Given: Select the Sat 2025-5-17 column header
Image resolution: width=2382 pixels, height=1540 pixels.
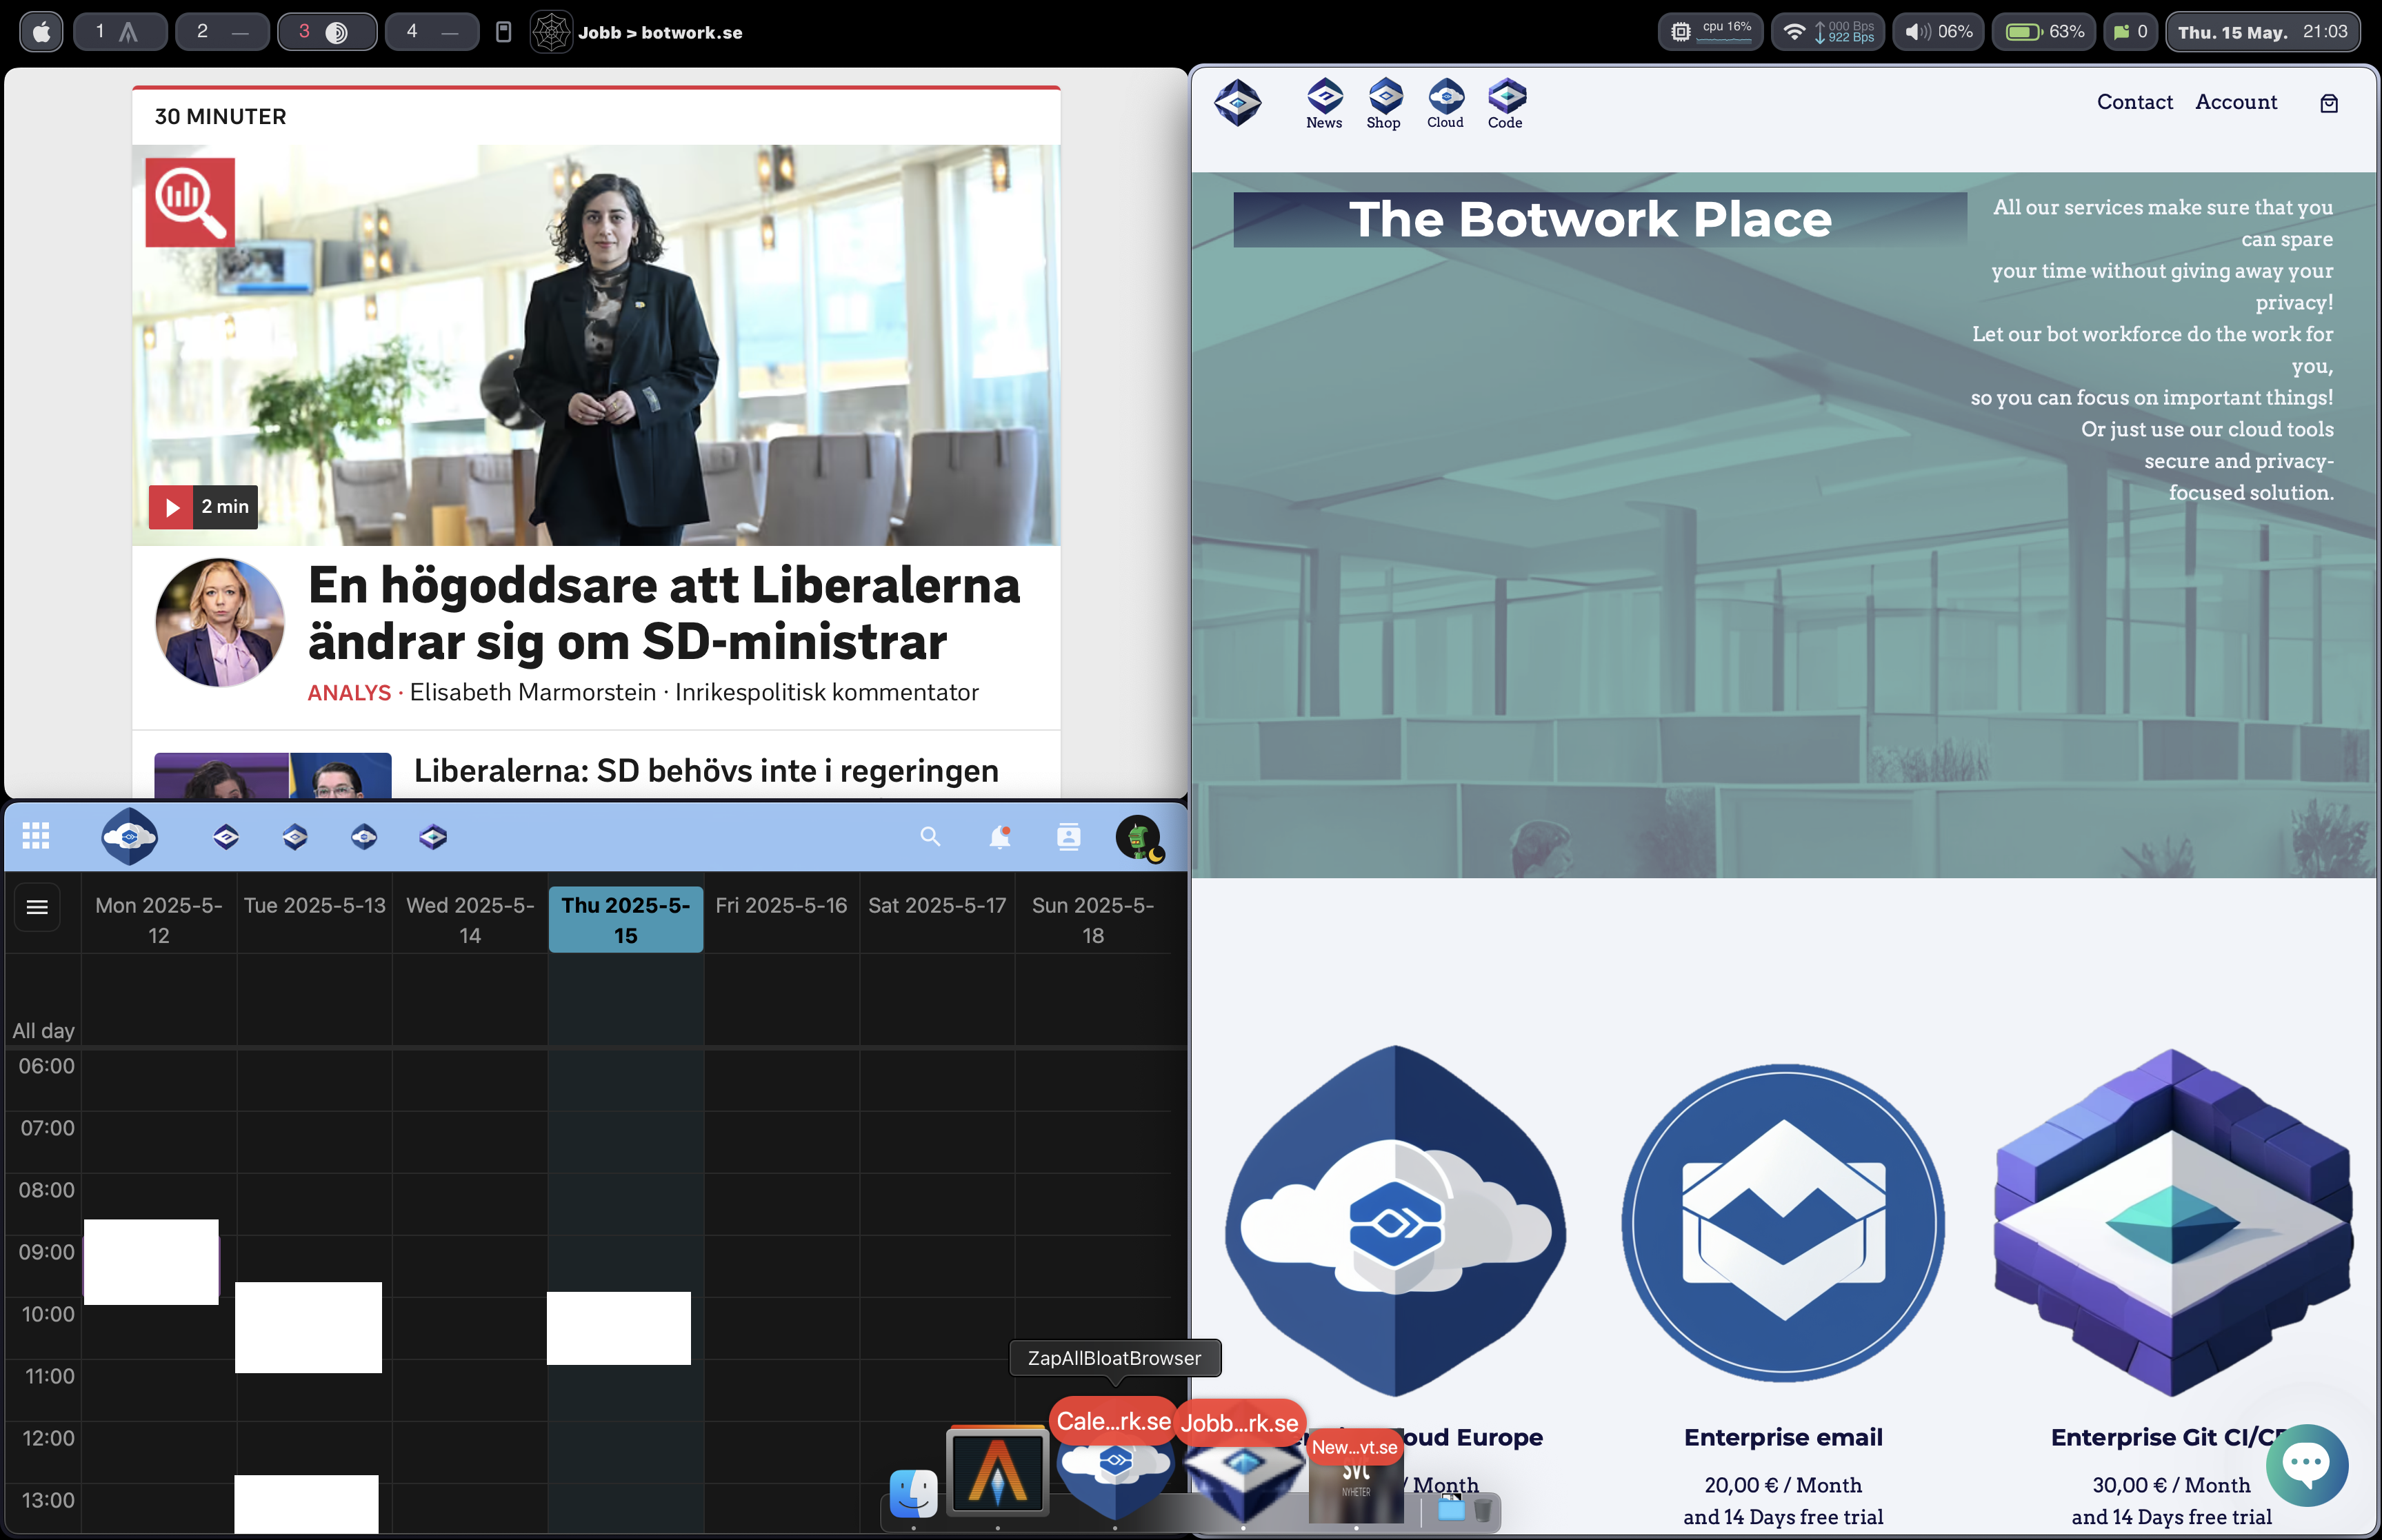Looking at the screenshot, I should (x=937, y=906).
